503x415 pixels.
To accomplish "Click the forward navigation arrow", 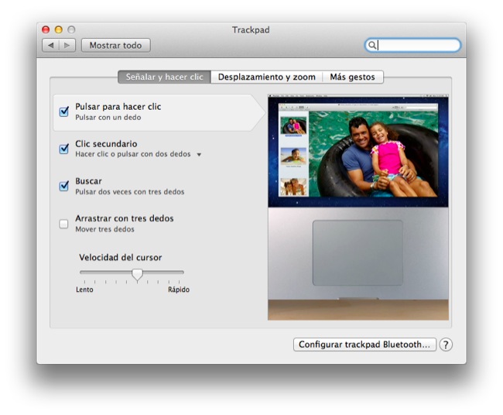I will (x=67, y=46).
